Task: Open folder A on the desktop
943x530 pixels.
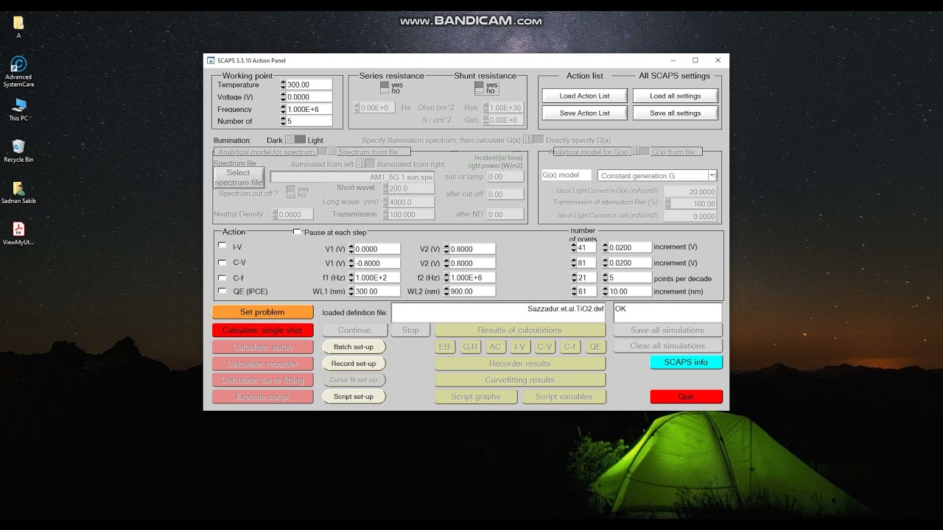Action: 18,27
